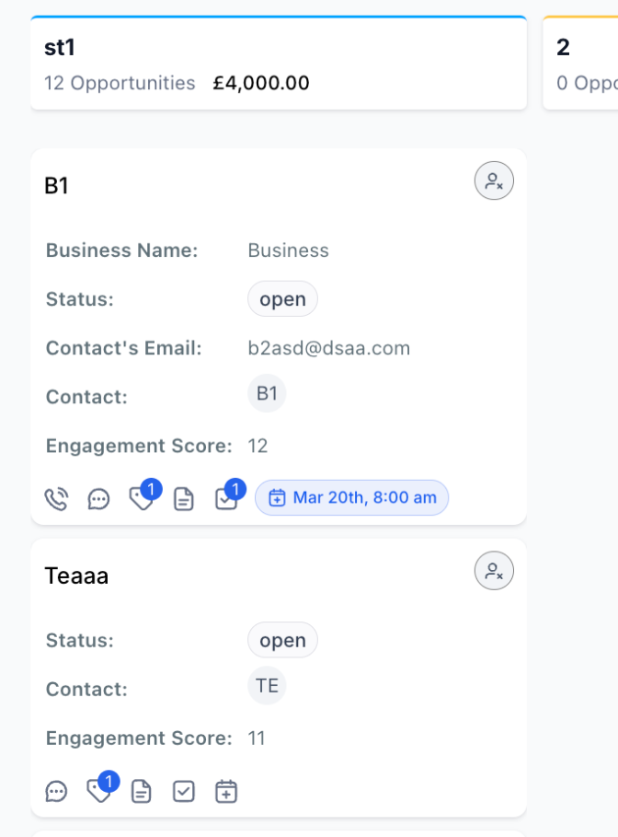Click the tasks checkbox icon on Teaaa card
This screenshot has width=618, height=837.
click(x=183, y=791)
